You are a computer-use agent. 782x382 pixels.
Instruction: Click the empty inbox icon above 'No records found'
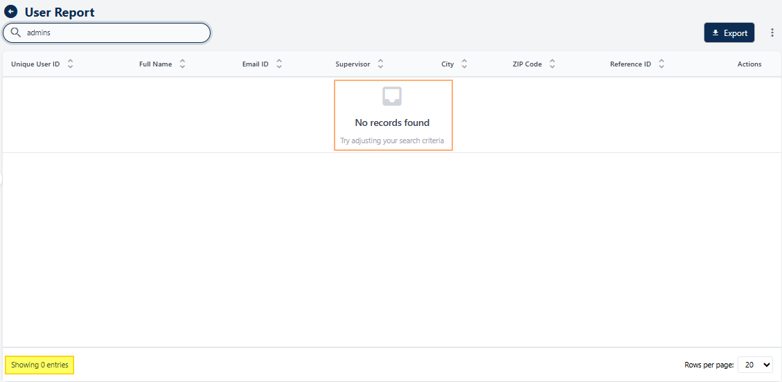(392, 97)
